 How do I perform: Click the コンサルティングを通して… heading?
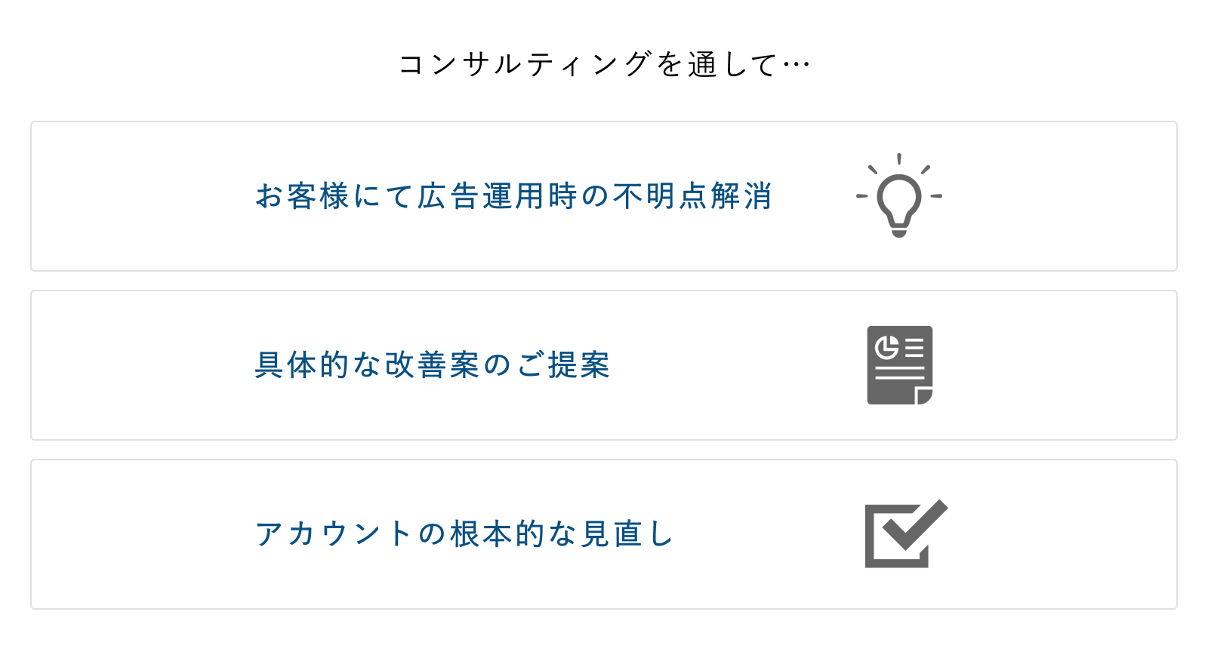tap(604, 64)
